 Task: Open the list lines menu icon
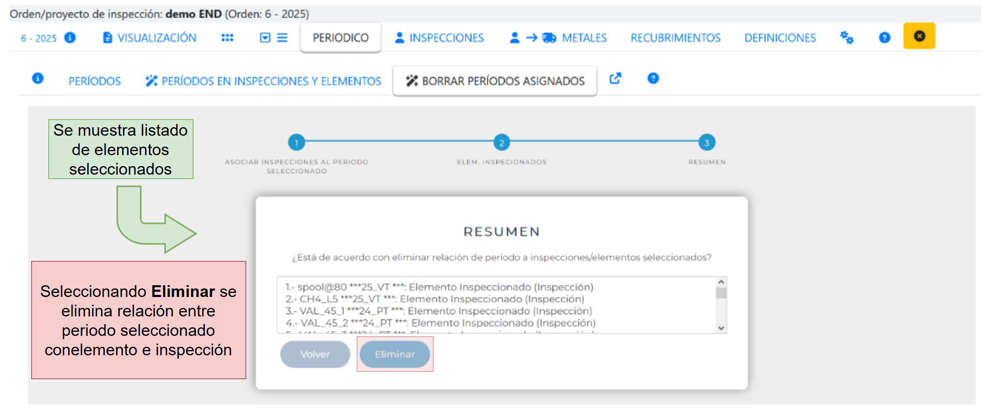(282, 38)
